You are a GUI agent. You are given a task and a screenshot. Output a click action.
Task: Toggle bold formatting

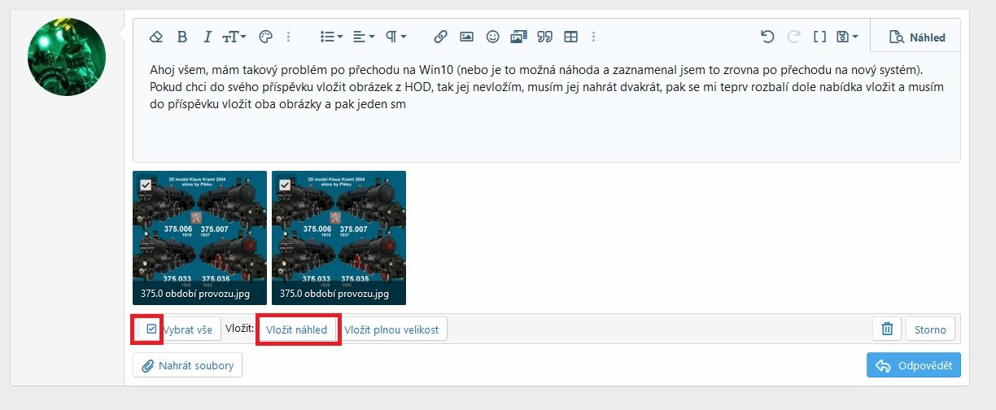pyautogui.click(x=182, y=37)
